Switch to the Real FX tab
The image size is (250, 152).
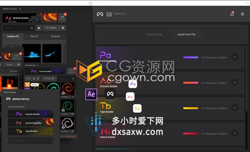34,36
